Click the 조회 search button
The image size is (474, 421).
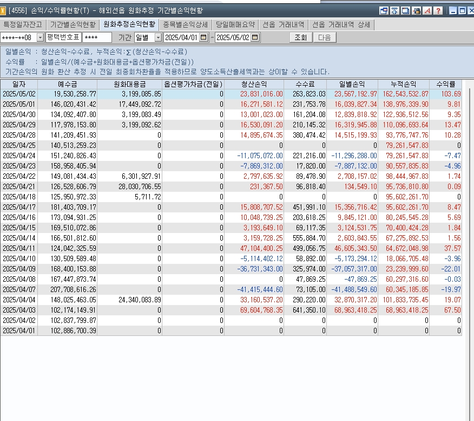click(x=301, y=37)
